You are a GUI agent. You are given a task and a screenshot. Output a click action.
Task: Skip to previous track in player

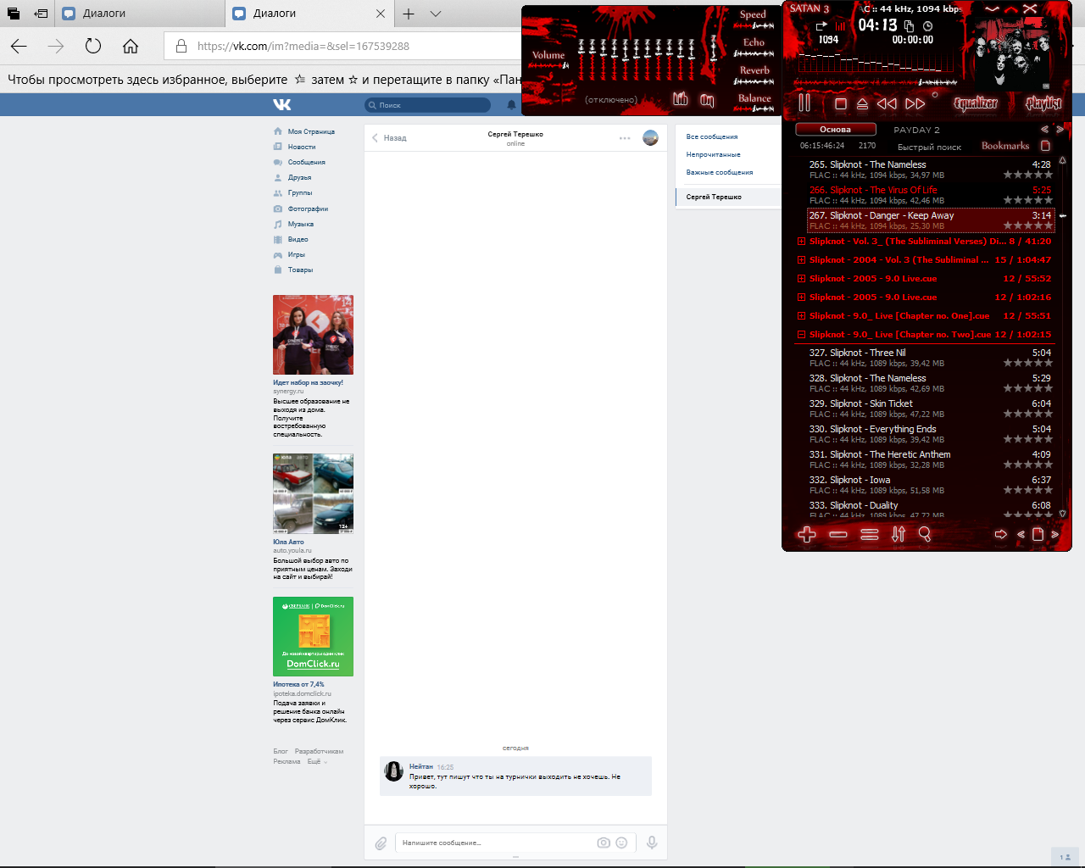tap(887, 103)
